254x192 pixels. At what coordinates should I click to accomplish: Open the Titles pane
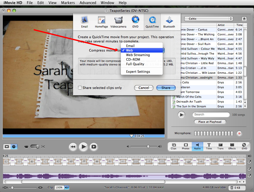[209, 146]
